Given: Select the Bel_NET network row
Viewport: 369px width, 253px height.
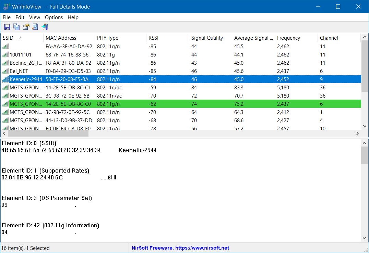Looking at the screenshot, I should point(181,71).
